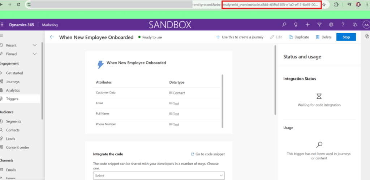Open the advanced filter funnel icon
Image resolution: width=370 pixels, height=180 pixels.
point(319,25)
